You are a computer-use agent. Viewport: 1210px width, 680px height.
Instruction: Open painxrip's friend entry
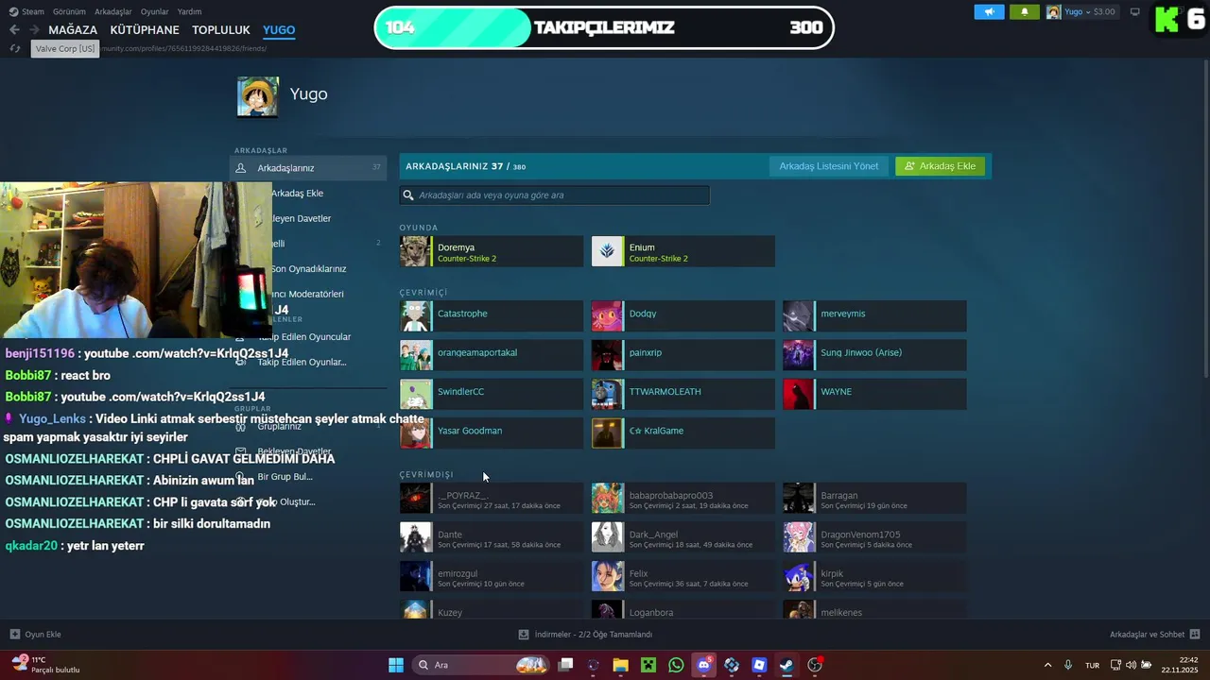click(x=683, y=354)
